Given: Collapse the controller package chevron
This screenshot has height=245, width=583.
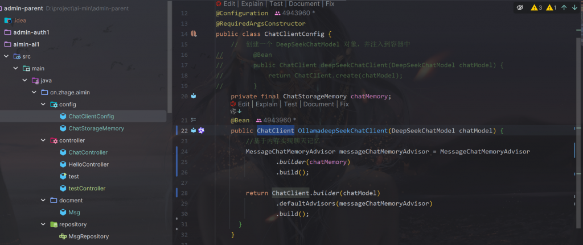Looking at the screenshot, I should click(x=43, y=140).
